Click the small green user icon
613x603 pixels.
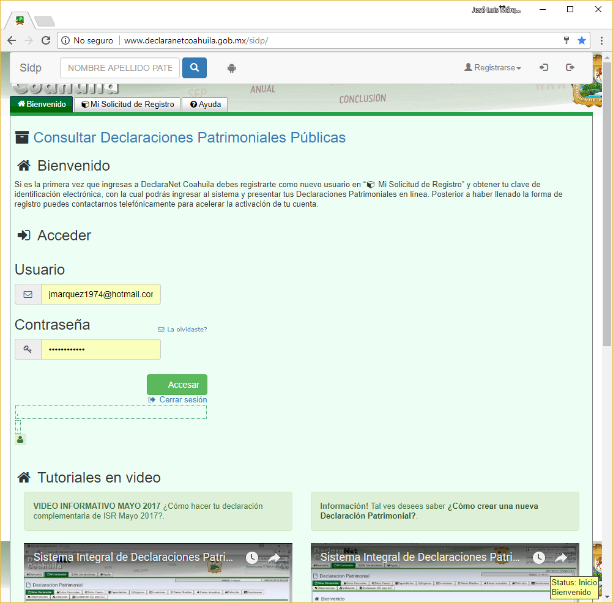[21, 439]
